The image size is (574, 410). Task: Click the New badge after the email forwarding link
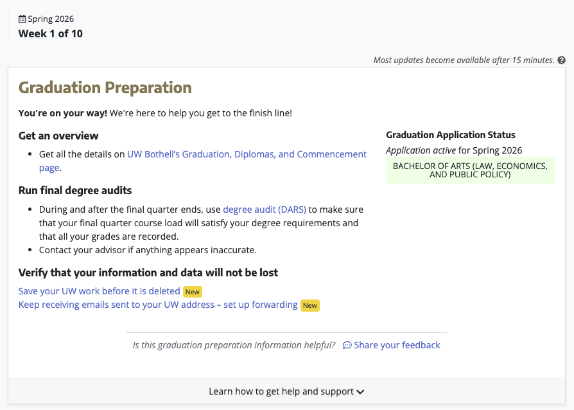310,305
